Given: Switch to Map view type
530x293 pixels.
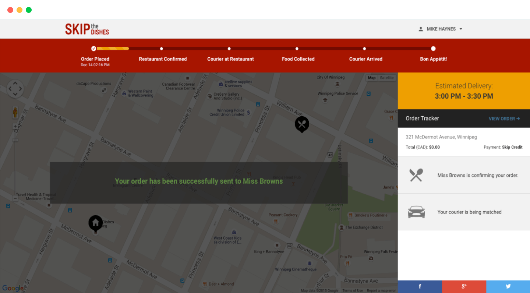Looking at the screenshot, I should pyautogui.click(x=372, y=78).
